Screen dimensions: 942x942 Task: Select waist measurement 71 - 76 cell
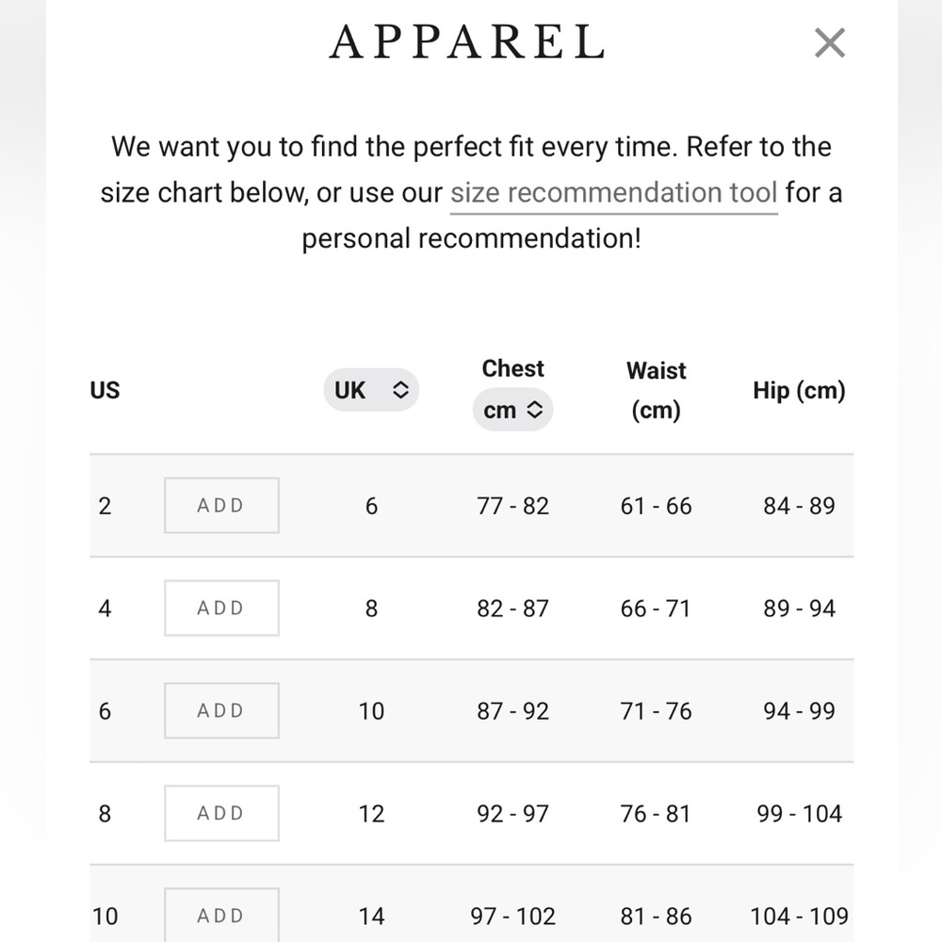click(x=656, y=711)
